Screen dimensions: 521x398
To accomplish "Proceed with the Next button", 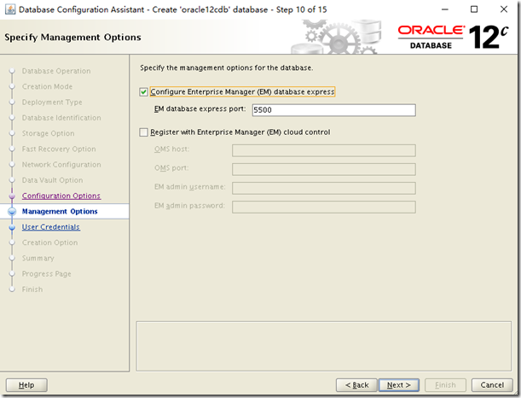I will (x=399, y=385).
